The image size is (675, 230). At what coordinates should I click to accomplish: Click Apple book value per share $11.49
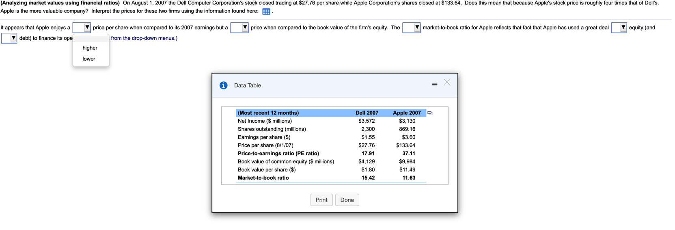click(408, 170)
